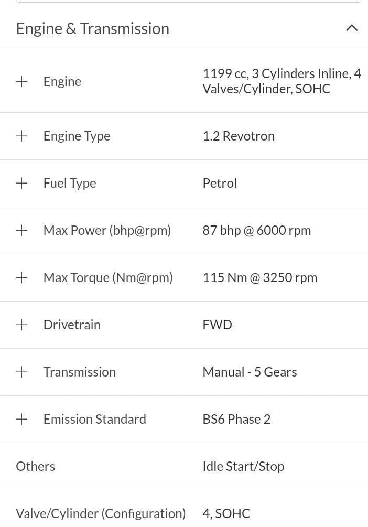The image size is (368, 527).
Task: Click the Engine & Transmission heading
Action: coord(92,29)
